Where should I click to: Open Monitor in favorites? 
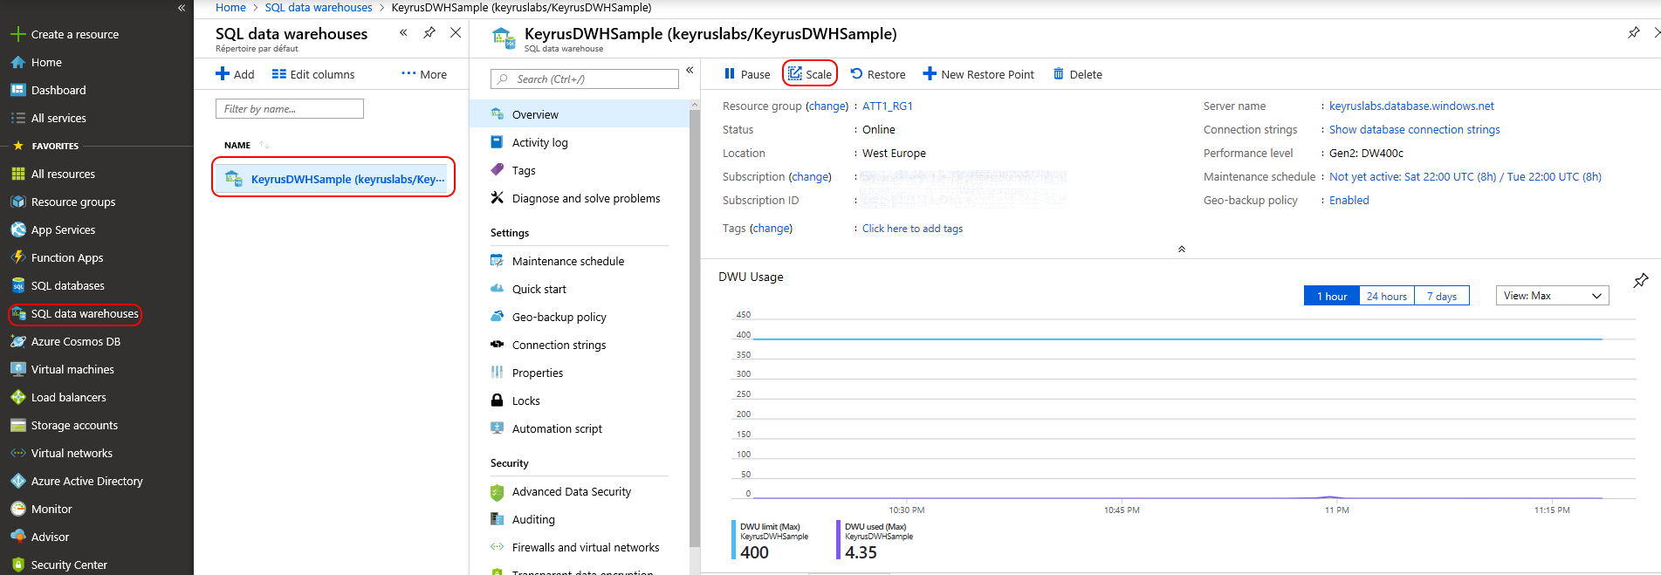point(51,509)
